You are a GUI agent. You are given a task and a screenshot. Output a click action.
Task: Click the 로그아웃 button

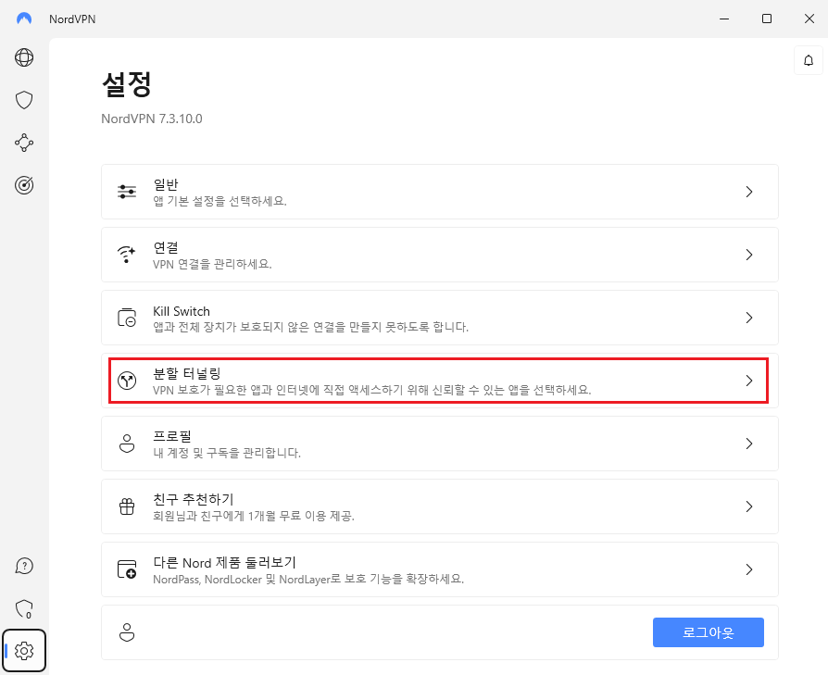point(709,632)
